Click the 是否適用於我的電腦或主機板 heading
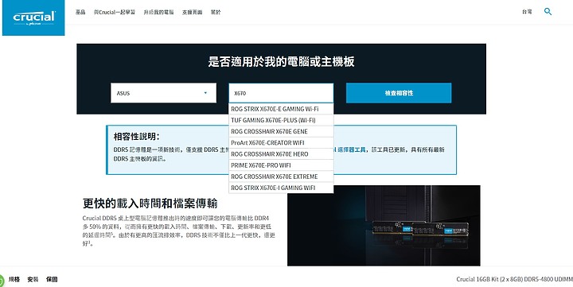The height and width of the screenshot is (287, 573). (281, 61)
